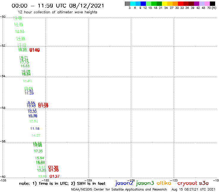
Task: Click the 17.35 wave height value
Action: coord(38,151)
